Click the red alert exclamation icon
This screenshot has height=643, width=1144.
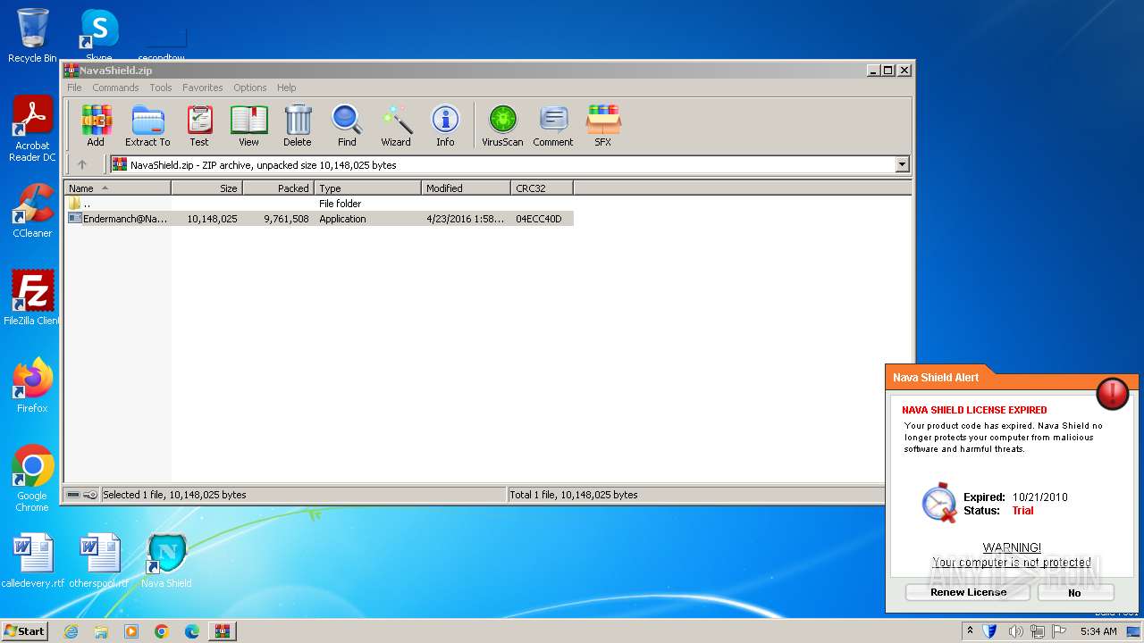pyautogui.click(x=1113, y=394)
